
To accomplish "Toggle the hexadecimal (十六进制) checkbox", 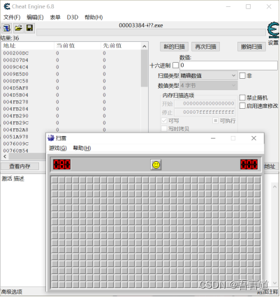I will coord(176,66).
